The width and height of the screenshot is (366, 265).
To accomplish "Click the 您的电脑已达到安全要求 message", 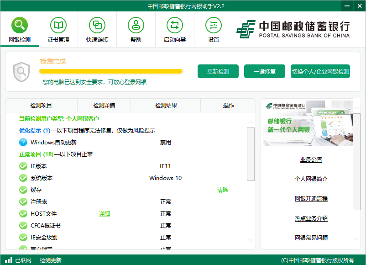I will (94, 82).
